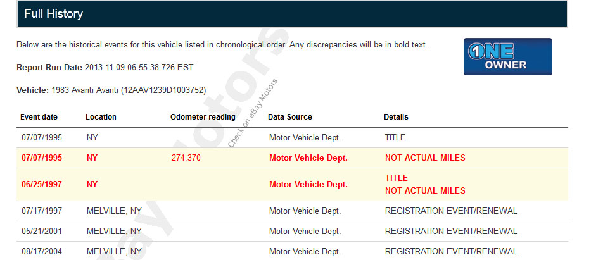Click the red TITLE detail for 06/25/1997
603x260 pixels.
(x=397, y=178)
